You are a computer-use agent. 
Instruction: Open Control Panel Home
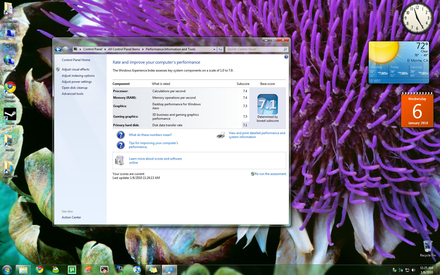click(x=76, y=60)
